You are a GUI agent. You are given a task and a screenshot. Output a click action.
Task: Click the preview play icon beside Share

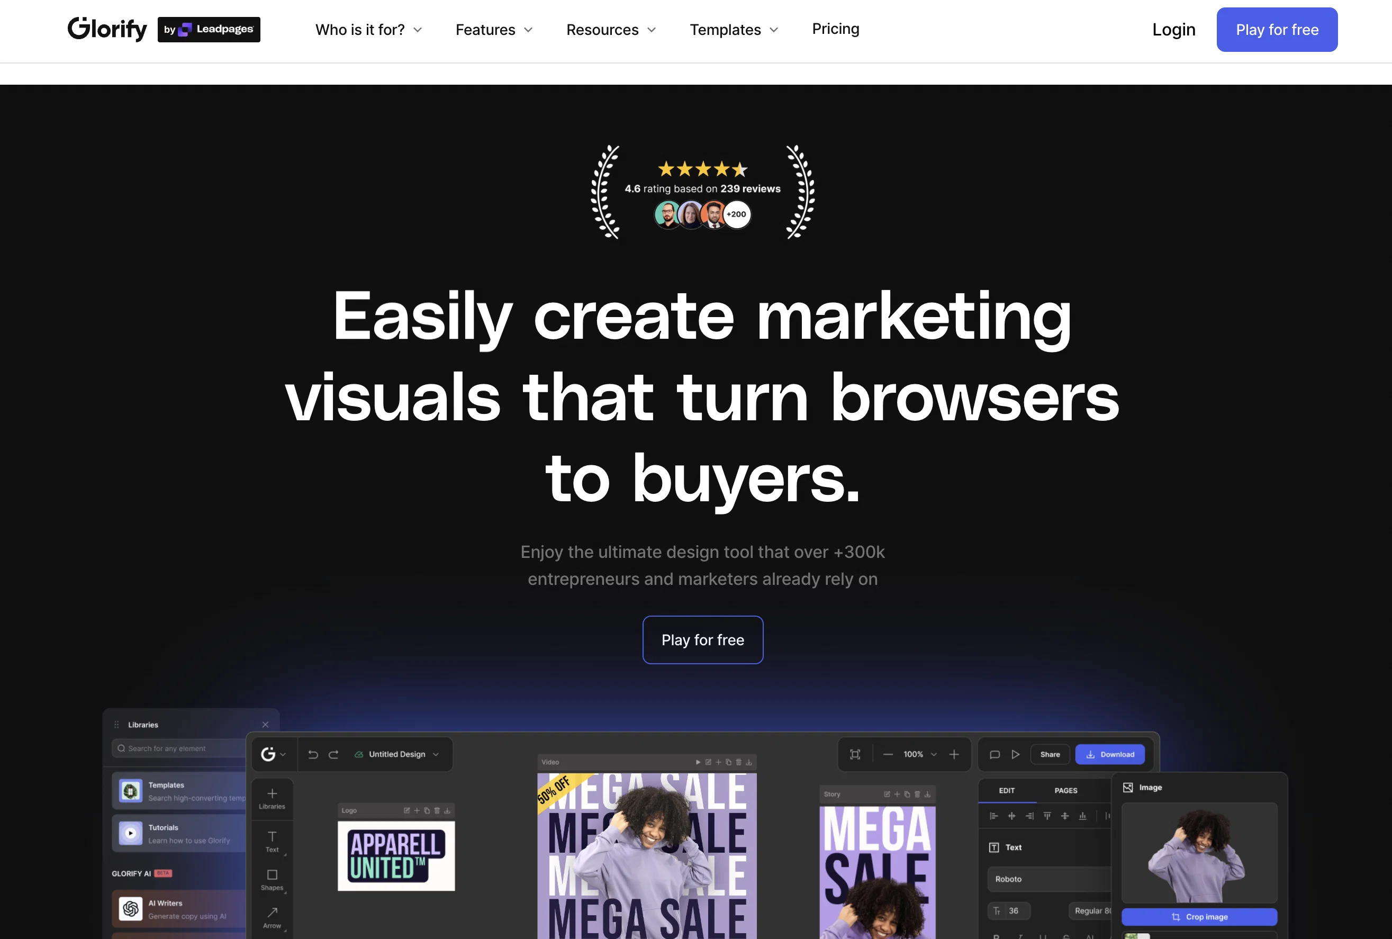[1015, 755]
